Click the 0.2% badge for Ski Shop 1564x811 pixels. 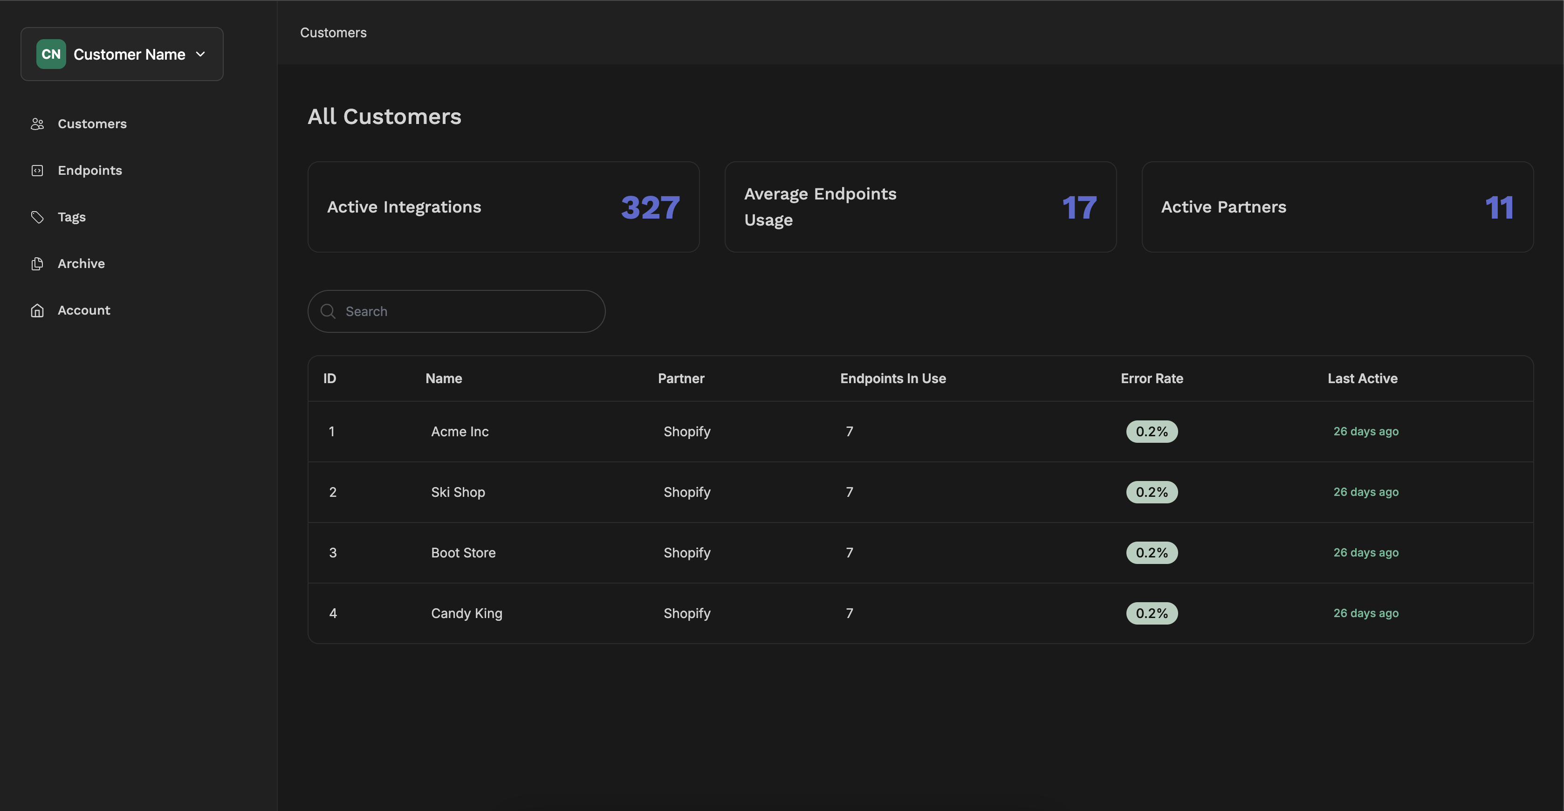1152,492
